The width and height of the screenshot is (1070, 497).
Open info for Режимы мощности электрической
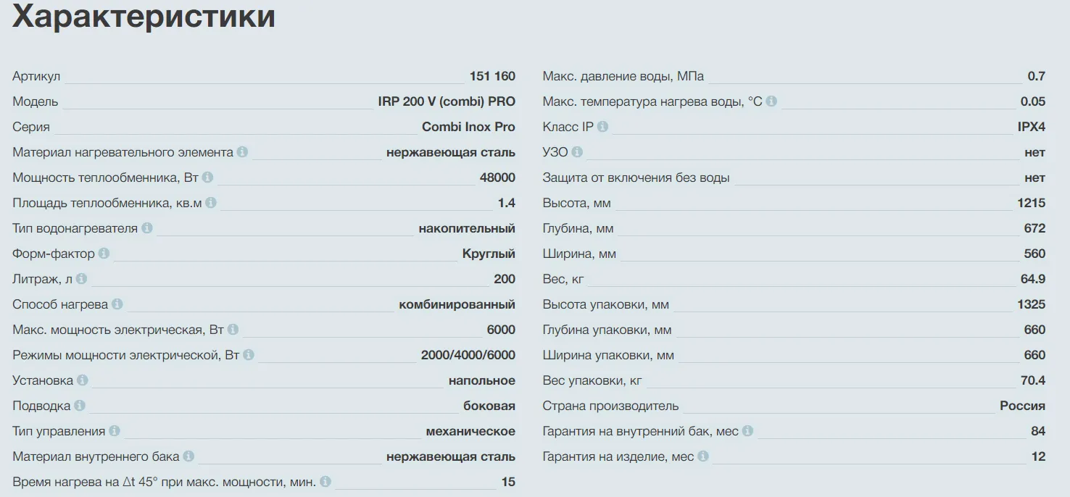point(249,355)
